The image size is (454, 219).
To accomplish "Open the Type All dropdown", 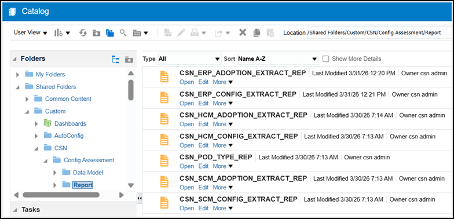I will [x=190, y=59].
